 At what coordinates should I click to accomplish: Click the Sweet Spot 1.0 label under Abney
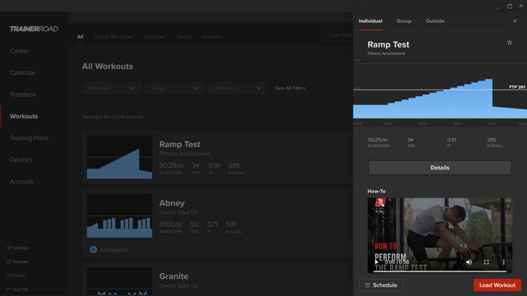(178, 213)
